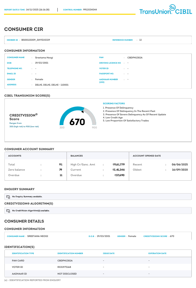The image size is (196, 288).
Task: Click the Total accounts count 91
Action: 61,164
